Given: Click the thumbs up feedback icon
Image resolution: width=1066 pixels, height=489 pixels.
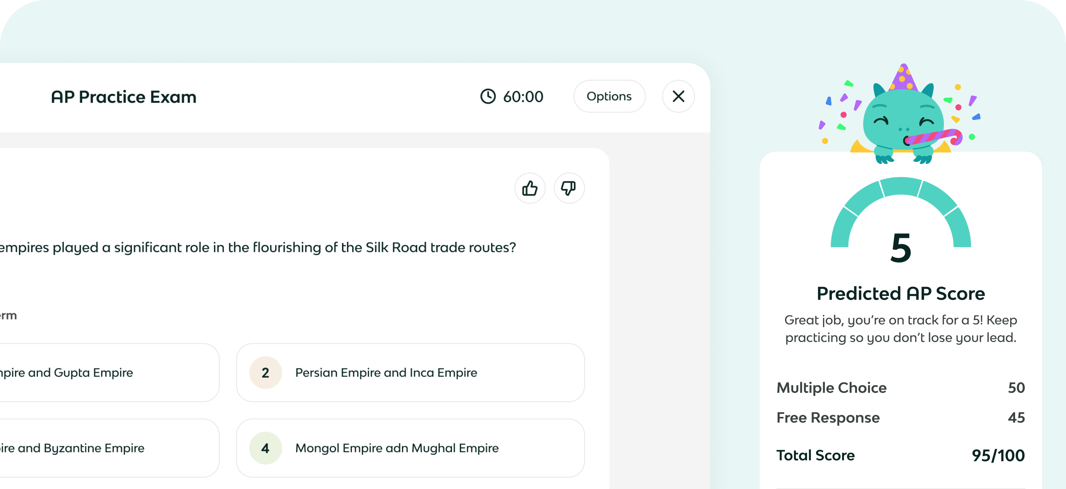Looking at the screenshot, I should 530,189.
